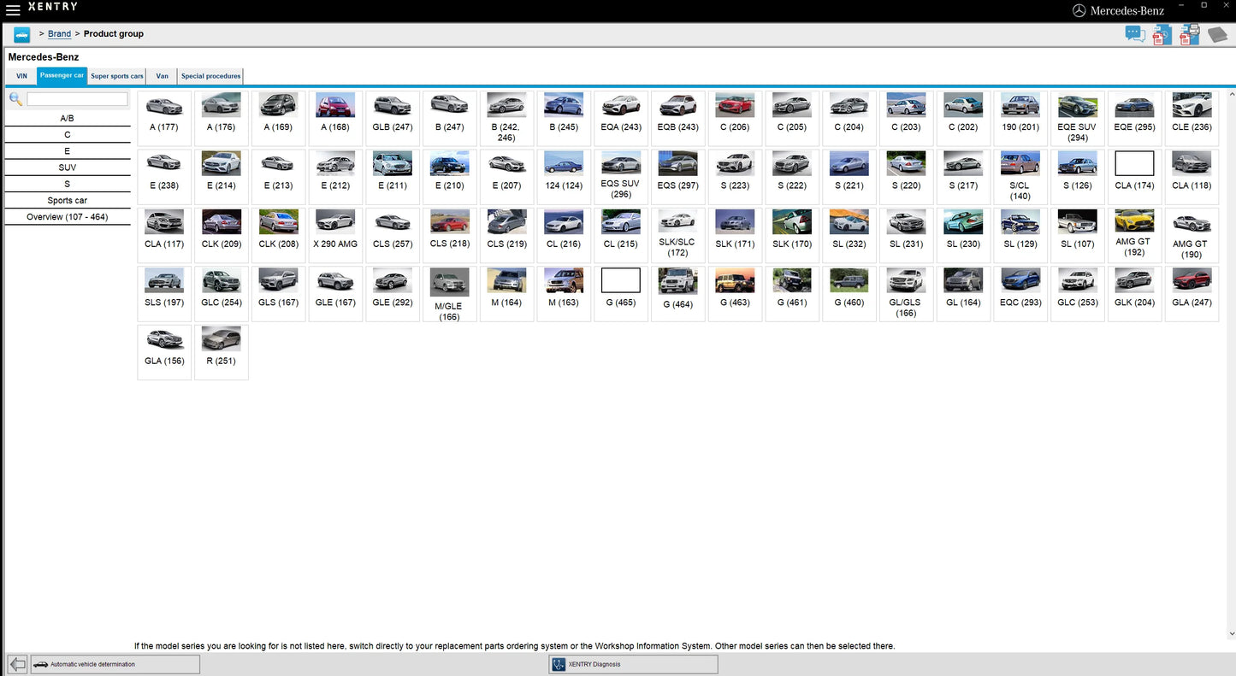The width and height of the screenshot is (1236, 676).
Task: Click the search magnifier icon above model list
Action: pos(15,98)
